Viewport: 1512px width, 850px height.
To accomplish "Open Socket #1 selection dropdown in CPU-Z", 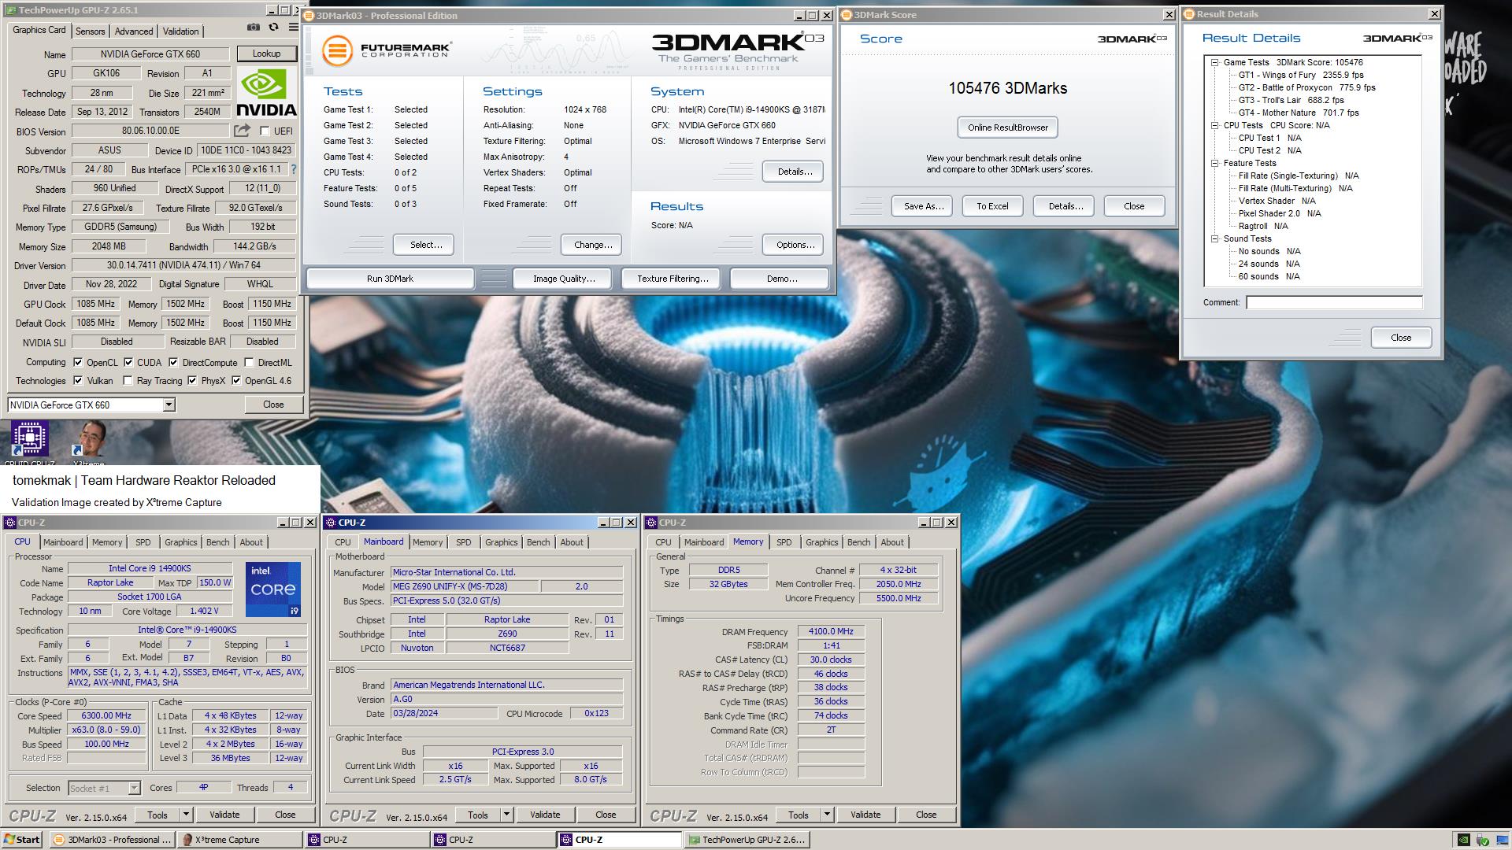I will pyautogui.click(x=134, y=788).
